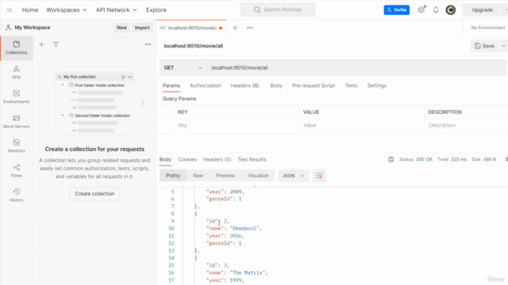Open the user avatar menu
This screenshot has height=285, width=508.
point(451,10)
